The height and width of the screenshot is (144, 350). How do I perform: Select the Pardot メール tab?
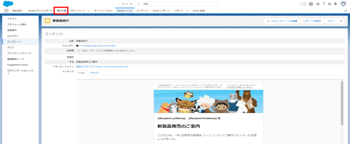click(125, 10)
